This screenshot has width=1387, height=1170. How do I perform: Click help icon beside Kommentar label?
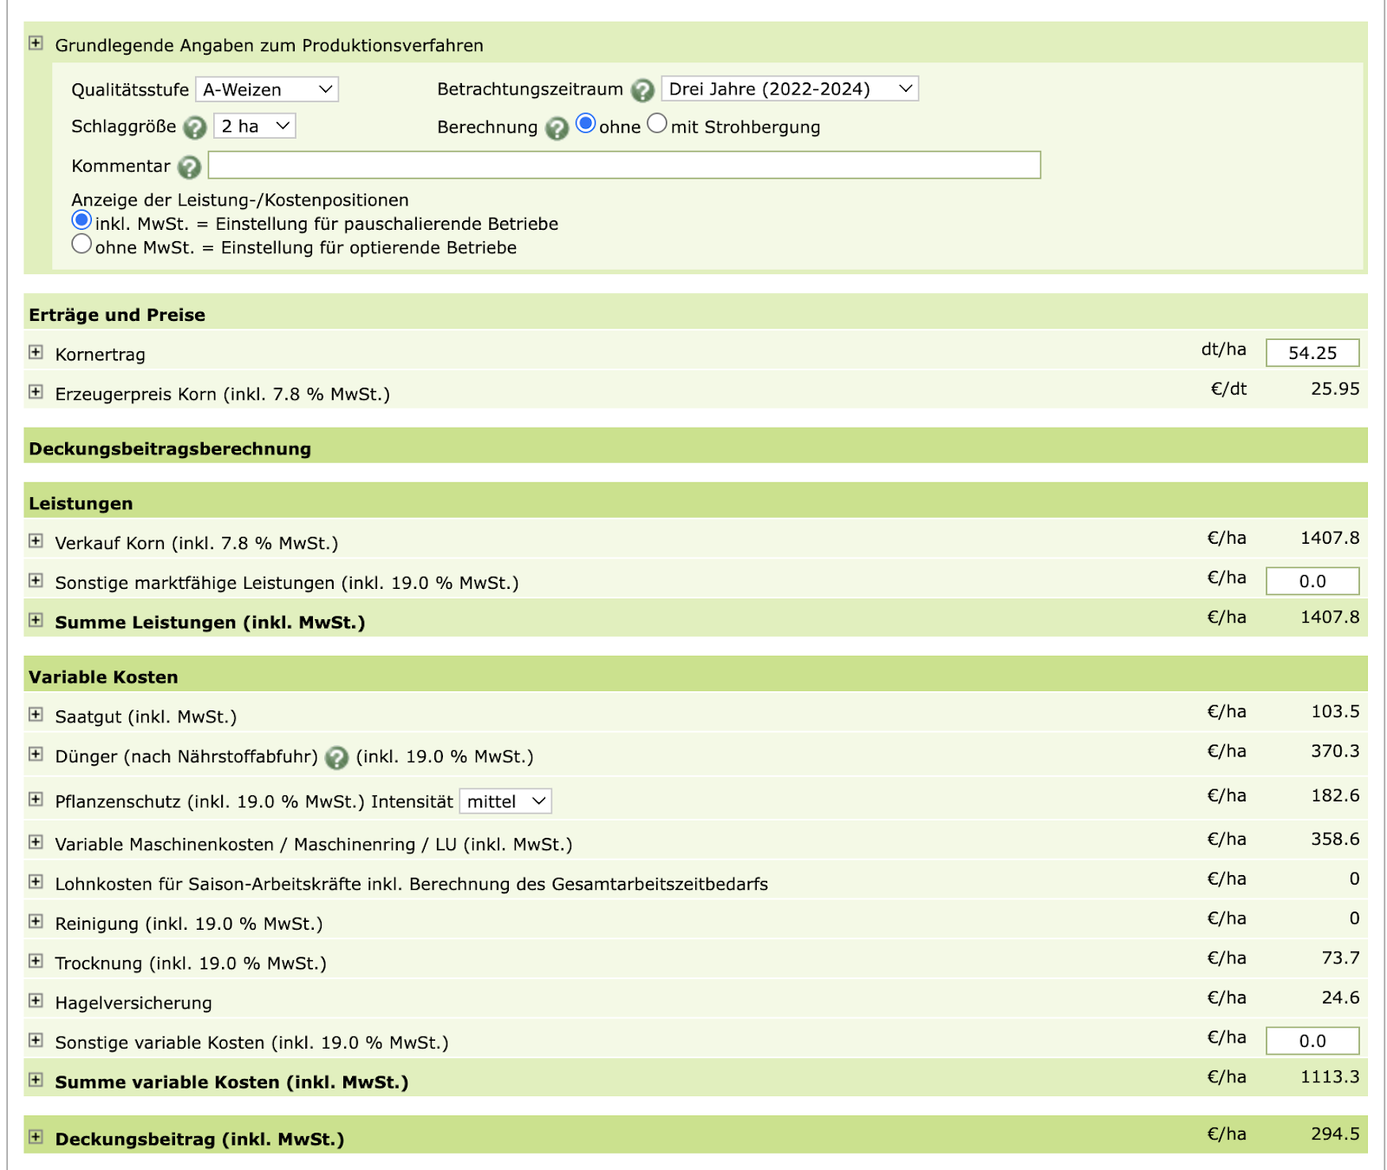click(189, 167)
